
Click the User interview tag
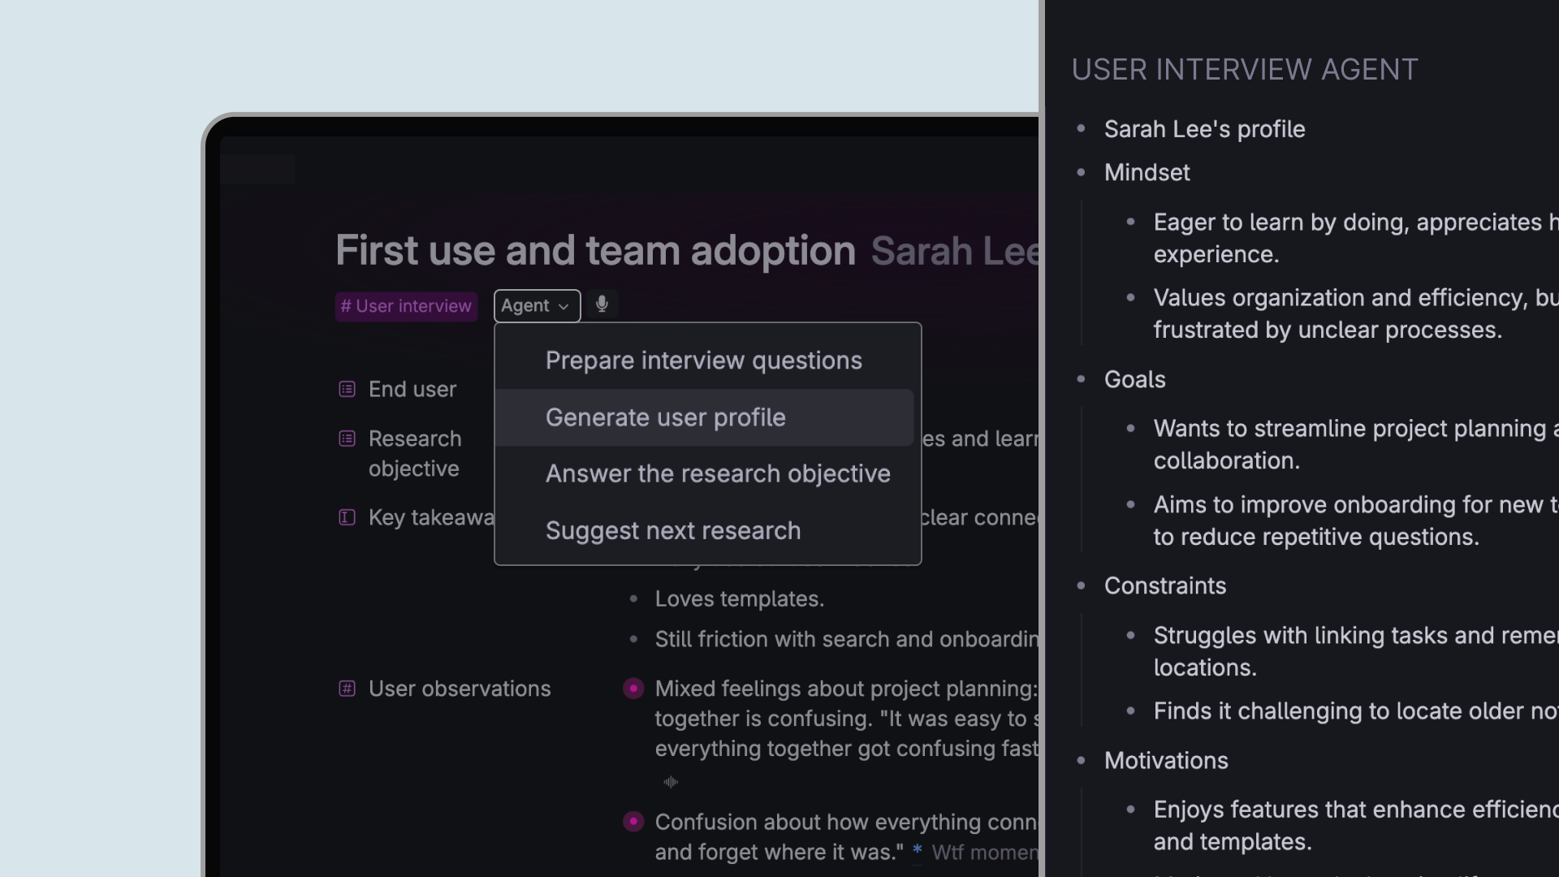(x=406, y=306)
